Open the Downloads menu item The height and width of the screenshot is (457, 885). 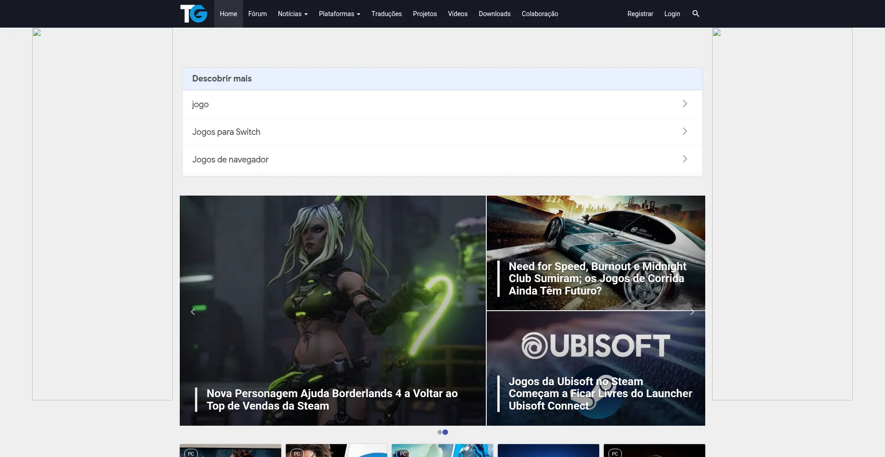click(x=495, y=14)
